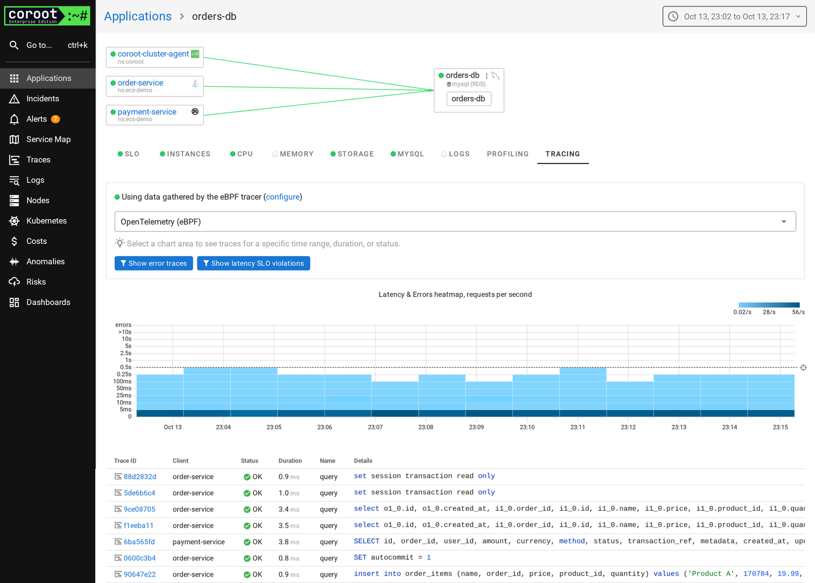Open the Go to search icon
The height and width of the screenshot is (583, 815).
click(14, 45)
